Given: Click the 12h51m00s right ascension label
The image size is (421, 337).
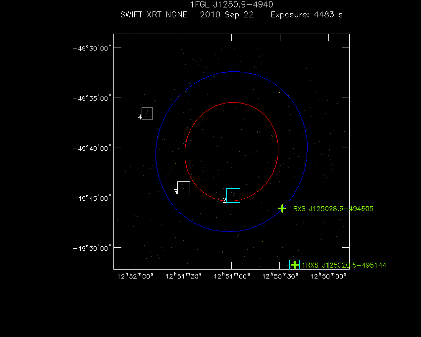Looking at the screenshot, I should point(232,276).
